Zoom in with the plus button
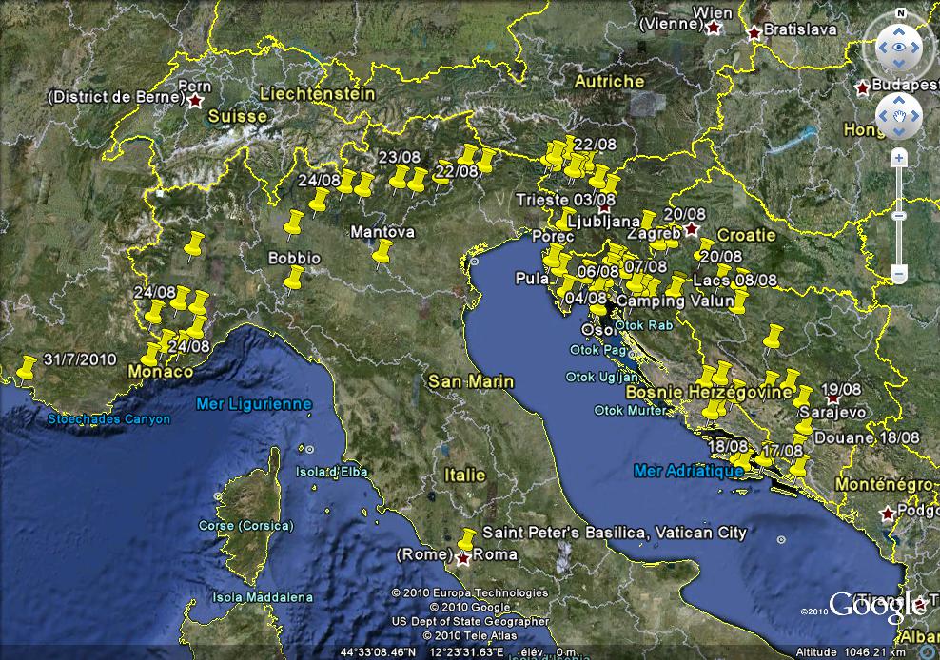The image size is (940, 660). [x=899, y=158]
